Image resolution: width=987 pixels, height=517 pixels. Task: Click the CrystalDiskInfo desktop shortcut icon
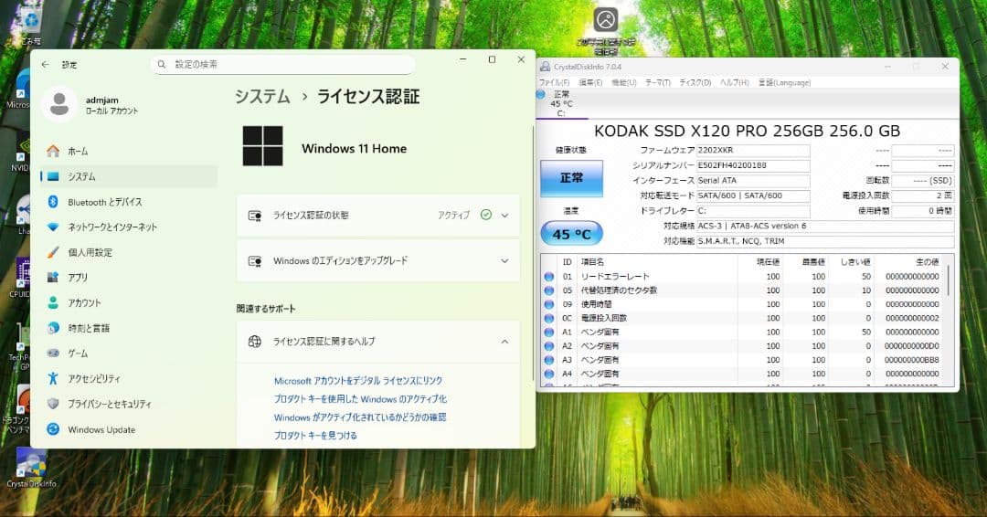(31, 468)
